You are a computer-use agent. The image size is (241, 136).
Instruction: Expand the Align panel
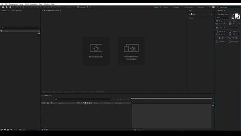(190, 11)
